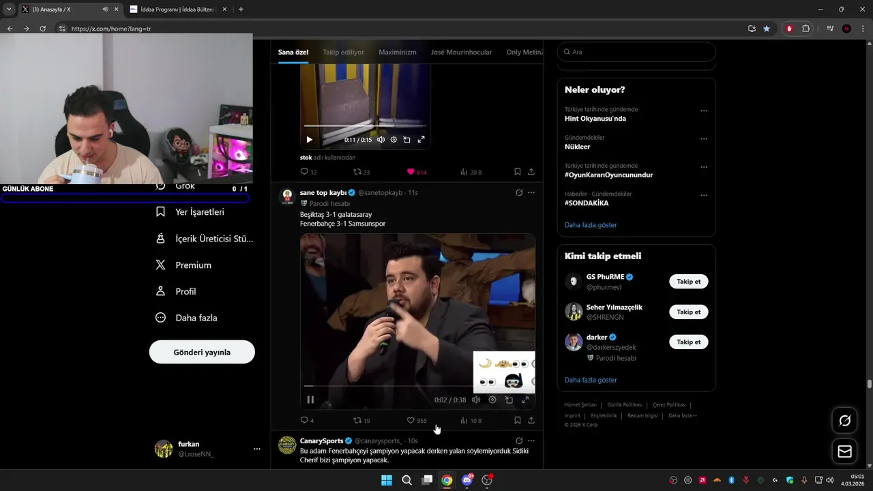Reply to the stok video post
This screenshot has height=491, width=873.
tap(304, 172)
